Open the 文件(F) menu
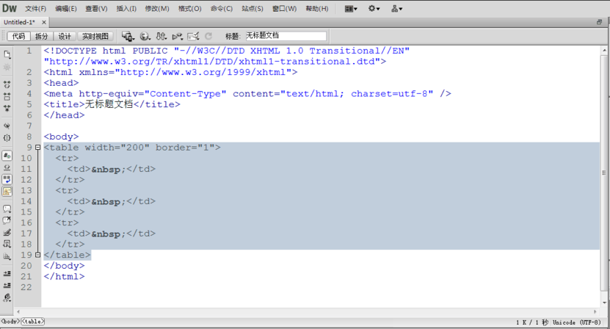 pyautogui.click(x=35, y=9)
